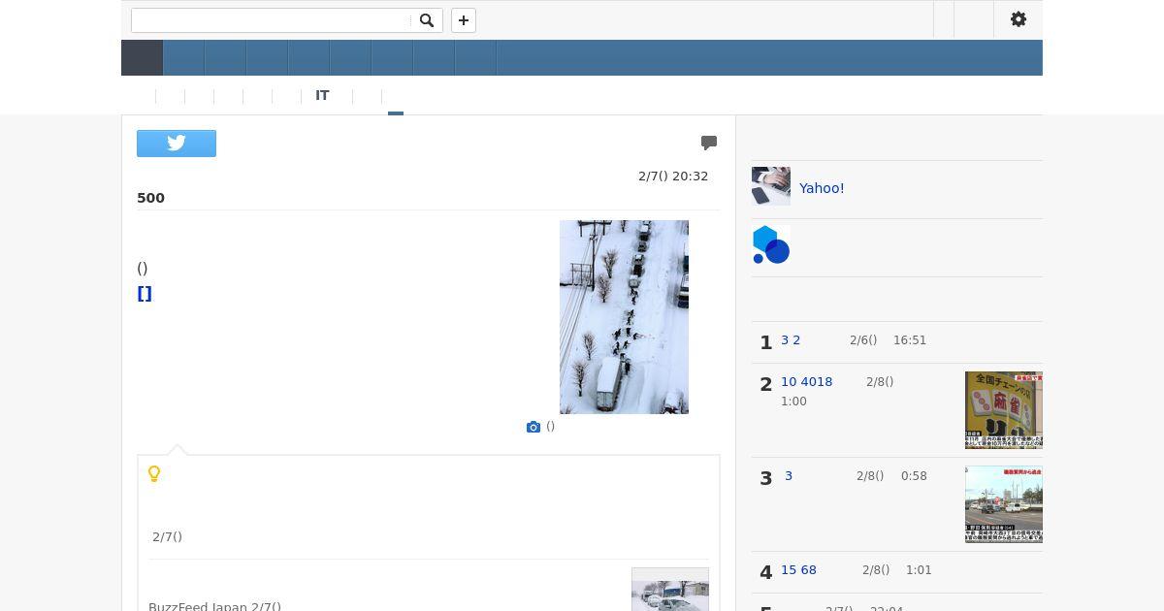The image size is (1164, 611).
Task: Click the timestamp "2/7() 20:32"
Action: pyautogui.click(x=673, y=177)
